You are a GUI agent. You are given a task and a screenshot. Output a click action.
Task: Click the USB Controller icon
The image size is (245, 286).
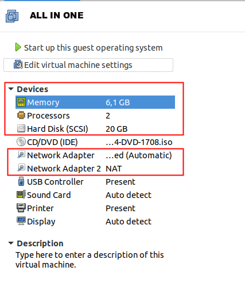pos(21,181)
